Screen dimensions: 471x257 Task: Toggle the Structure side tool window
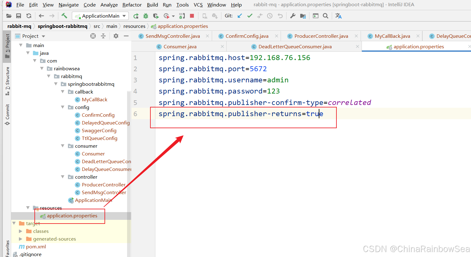tap(7, 81)
